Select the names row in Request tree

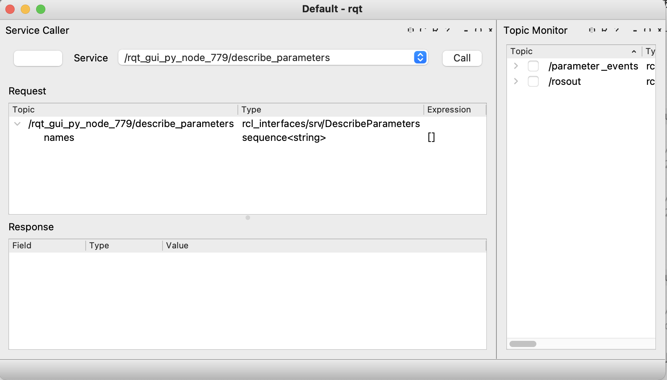point(59,137)
